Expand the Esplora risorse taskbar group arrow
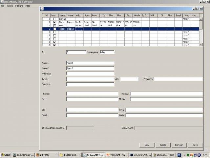The height and width of the screenshot is (158, 210). click(x=80, y=155)
